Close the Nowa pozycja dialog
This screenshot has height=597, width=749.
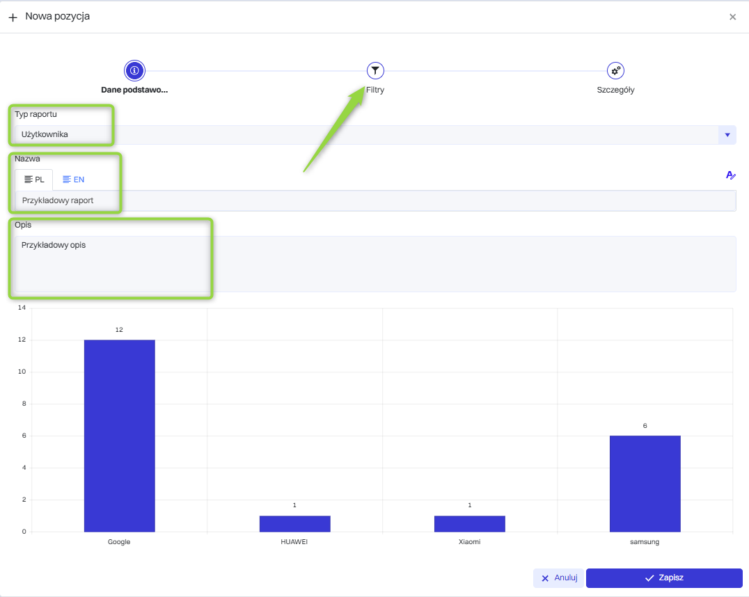732,17
